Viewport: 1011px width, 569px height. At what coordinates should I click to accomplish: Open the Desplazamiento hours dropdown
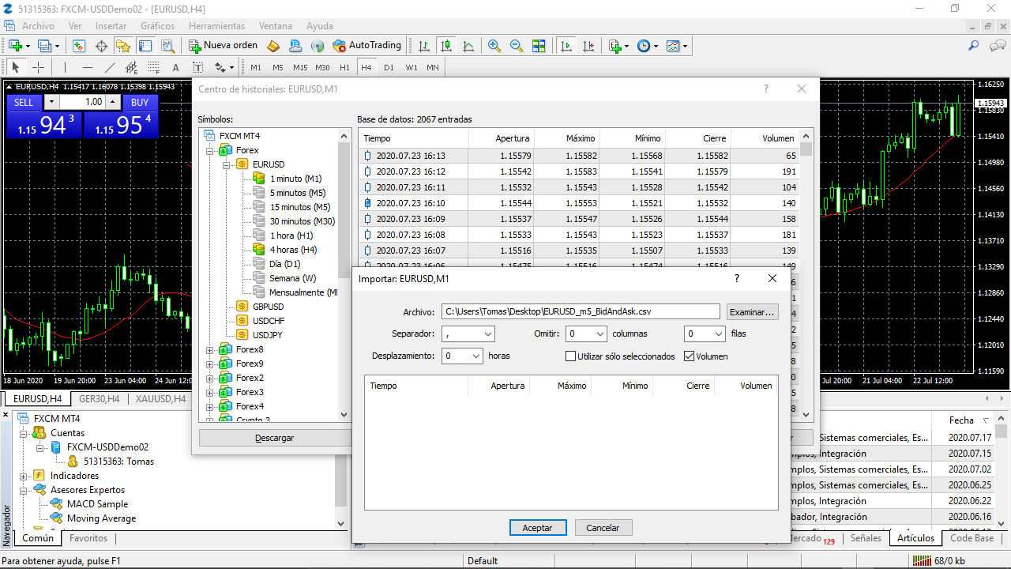(462, 356)
